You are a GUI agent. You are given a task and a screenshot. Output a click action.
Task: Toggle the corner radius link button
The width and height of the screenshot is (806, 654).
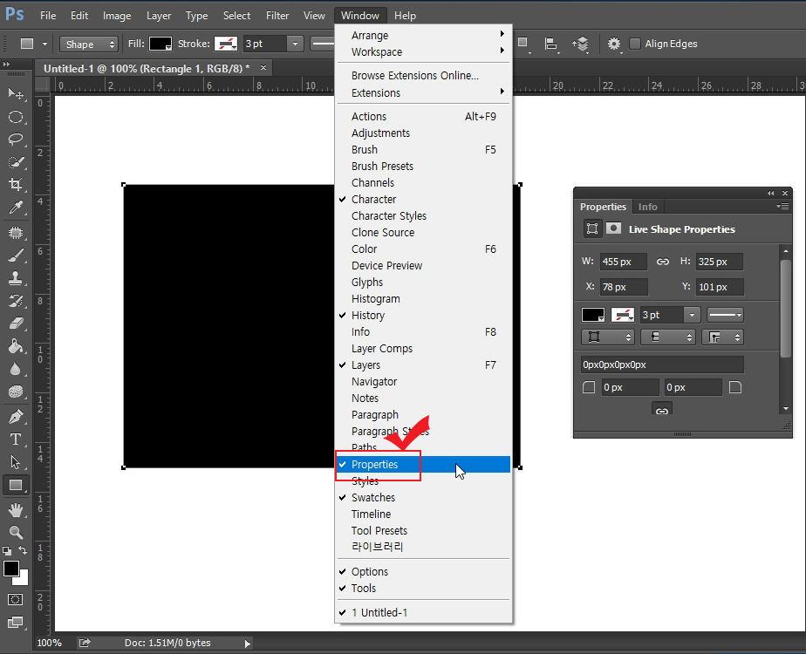[662, 411]
